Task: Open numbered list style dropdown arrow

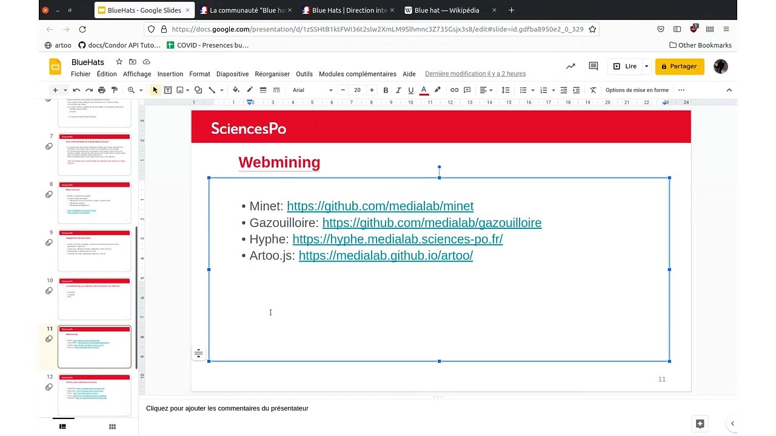Action: click(554, 90)
